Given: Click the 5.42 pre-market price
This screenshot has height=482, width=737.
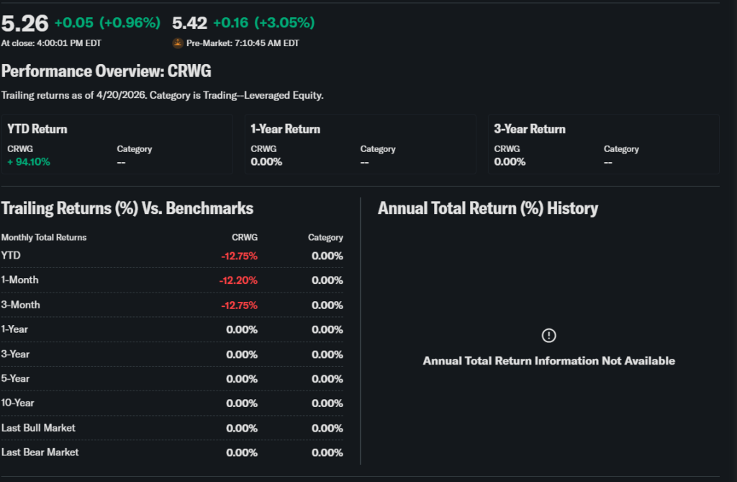Looking at the screenshot, I should pyautogui.click(x=190, y=24).
